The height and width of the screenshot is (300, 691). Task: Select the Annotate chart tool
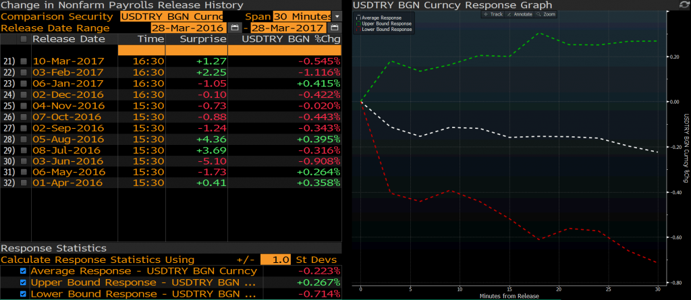coord(520,14)
